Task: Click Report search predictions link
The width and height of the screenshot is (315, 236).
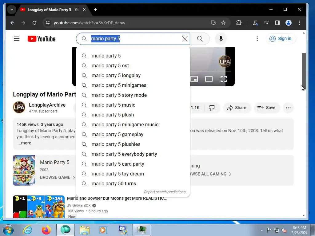Action: (x=165, y=192)
